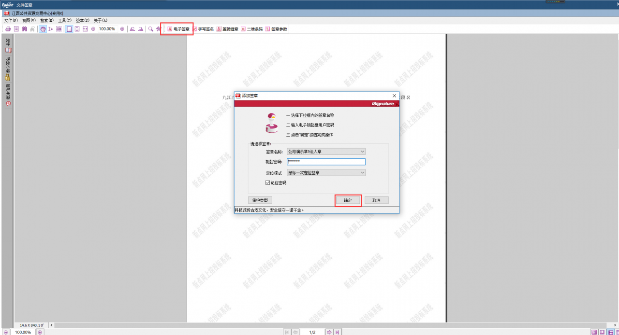Screen dimensions: 619x335
Task: Click the 取消 button
Action: [376, 200]
